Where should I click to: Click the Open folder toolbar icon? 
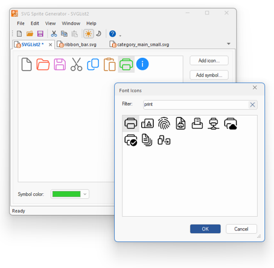(30, 34)
